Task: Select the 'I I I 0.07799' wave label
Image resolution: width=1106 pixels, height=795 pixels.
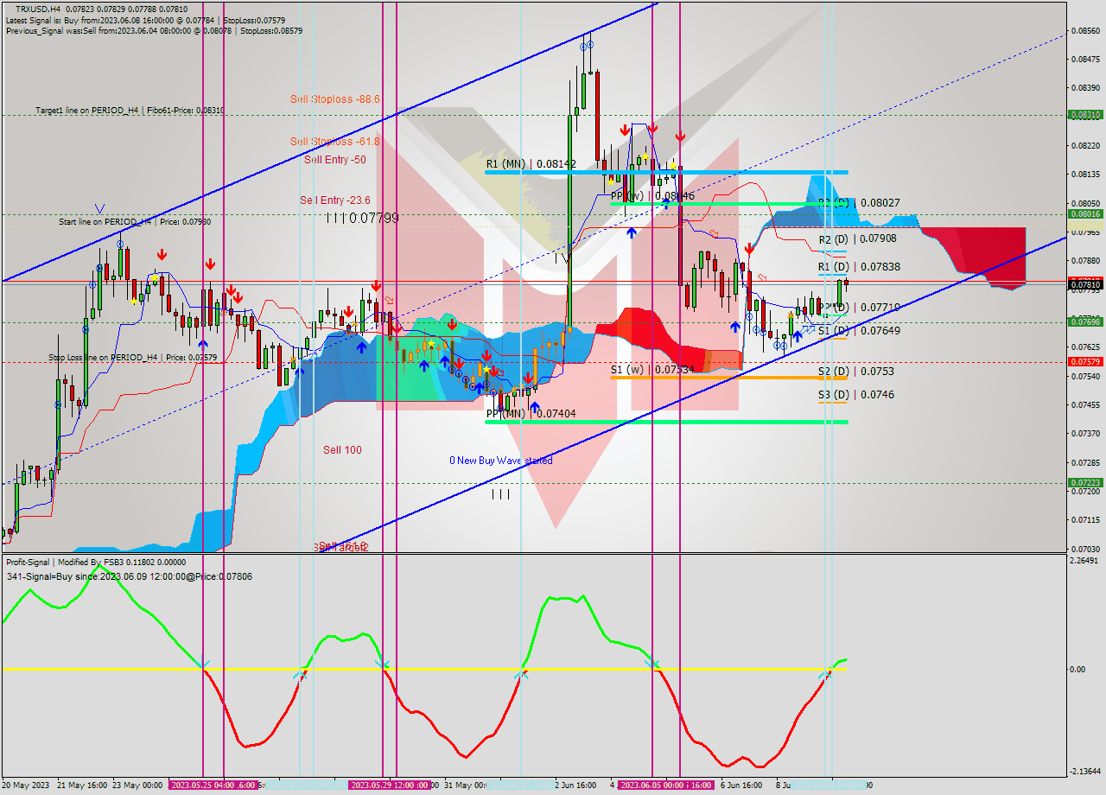Action: tap(363, 218)
